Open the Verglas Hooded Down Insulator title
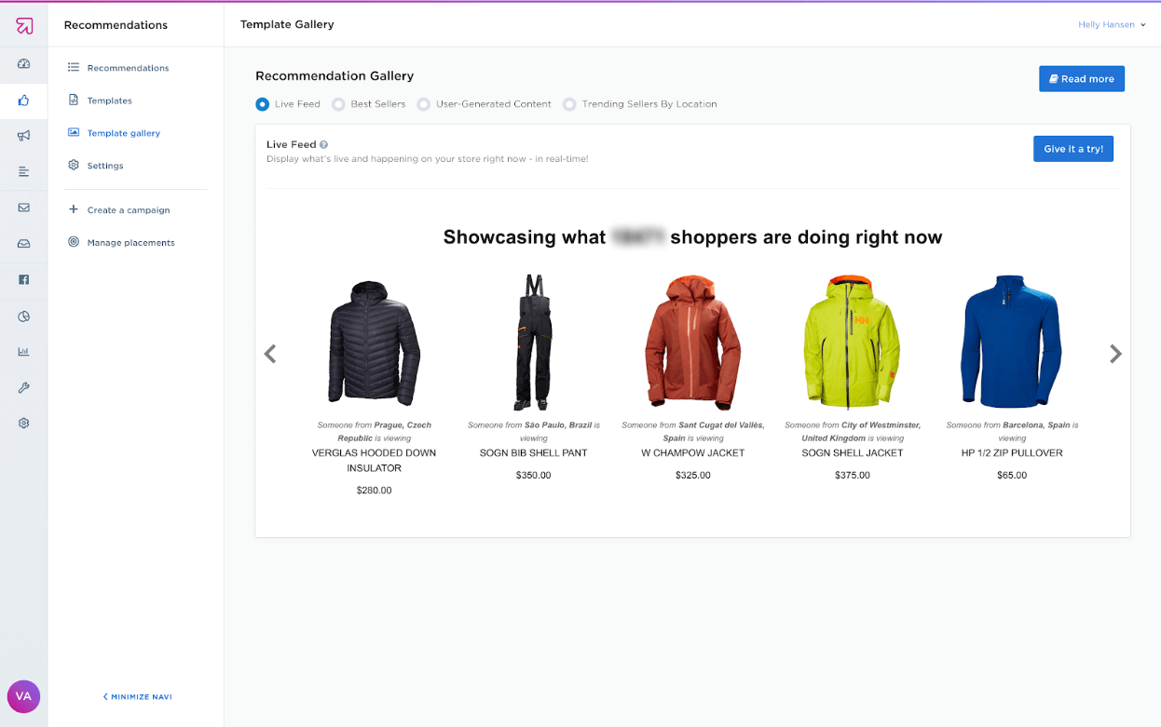The width and height of the screenshot is (1161, 727). [x=374, y=461]
